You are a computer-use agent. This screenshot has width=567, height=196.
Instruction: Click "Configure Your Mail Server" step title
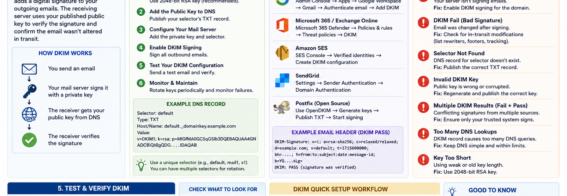[x=183, y=29]
